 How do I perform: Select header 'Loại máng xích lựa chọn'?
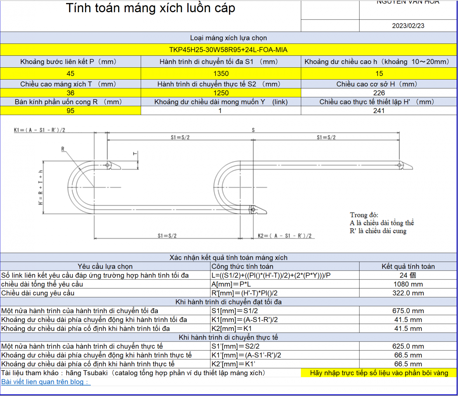click(x=228, y=38)
